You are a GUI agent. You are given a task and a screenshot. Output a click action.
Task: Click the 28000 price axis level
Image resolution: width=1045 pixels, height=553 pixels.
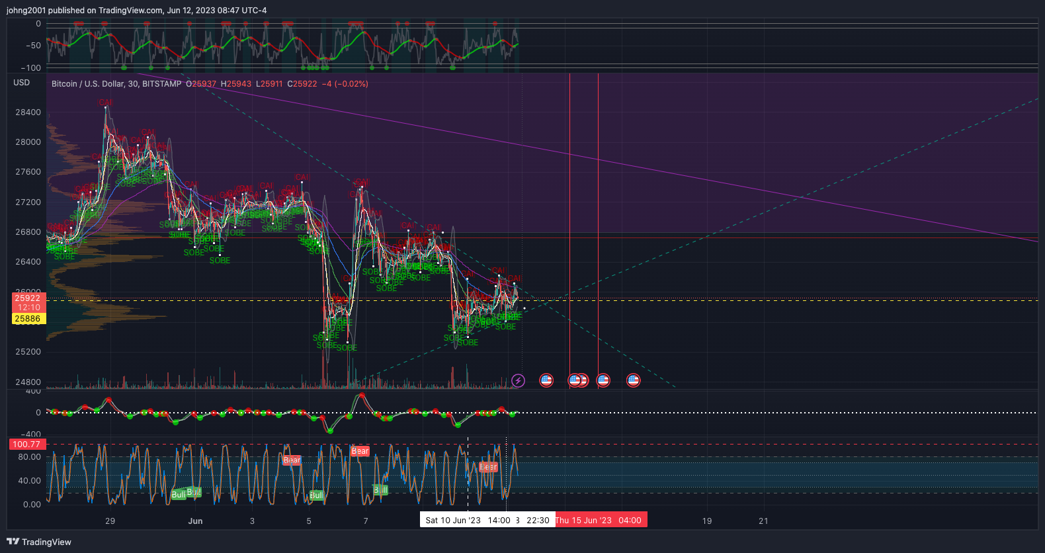pyautogui.click(x=28, y=142)
